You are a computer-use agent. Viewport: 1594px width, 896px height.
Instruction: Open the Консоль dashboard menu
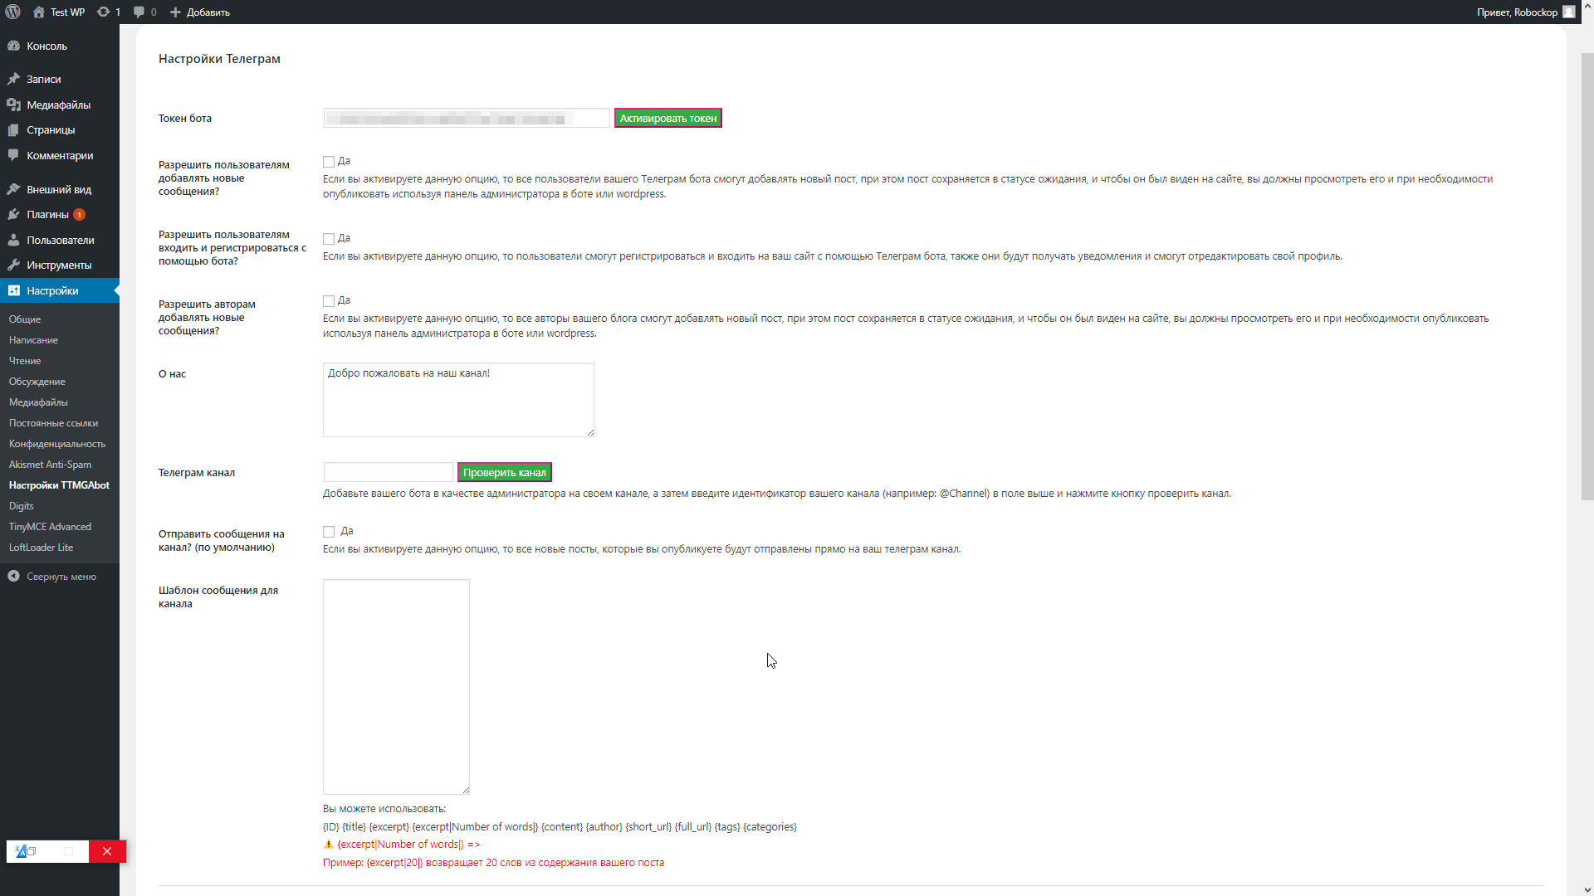click(46, 46)
